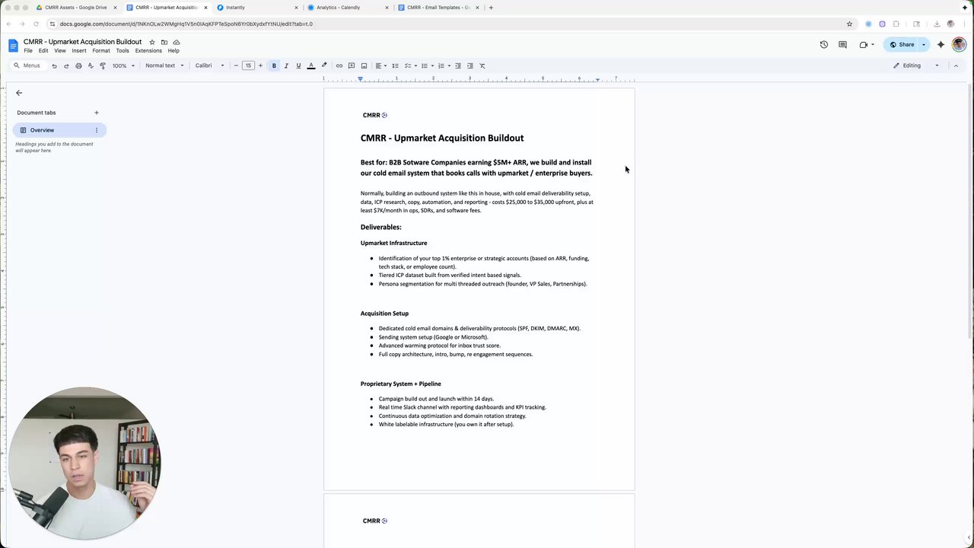Viewport: 974px width, 548px height.
Task: Insert image using toolbar icon
Action: (364, 65)
